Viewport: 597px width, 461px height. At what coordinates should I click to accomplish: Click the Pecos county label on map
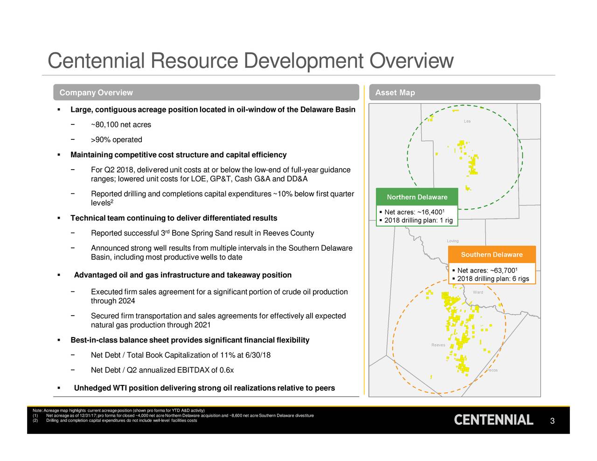click(492, 370)
